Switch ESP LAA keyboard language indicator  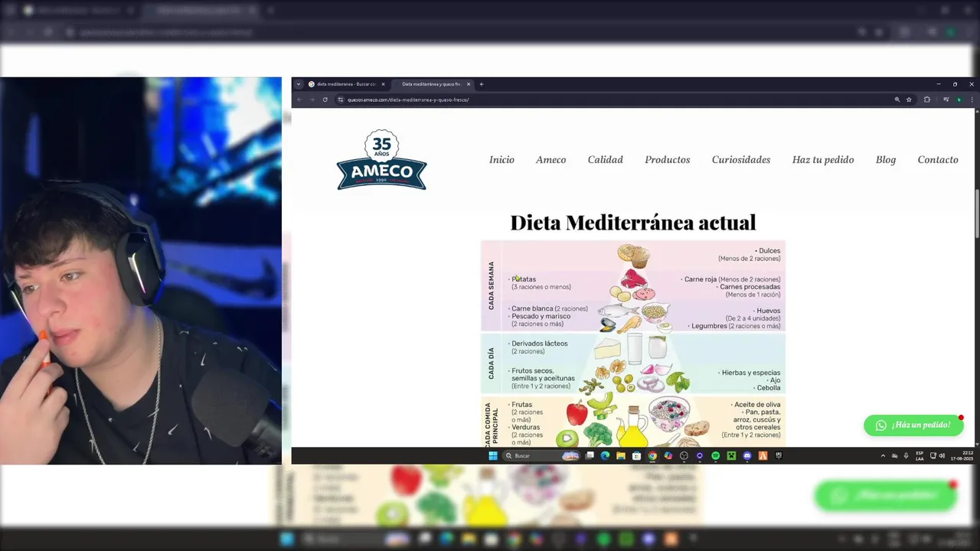pos(920,455)
